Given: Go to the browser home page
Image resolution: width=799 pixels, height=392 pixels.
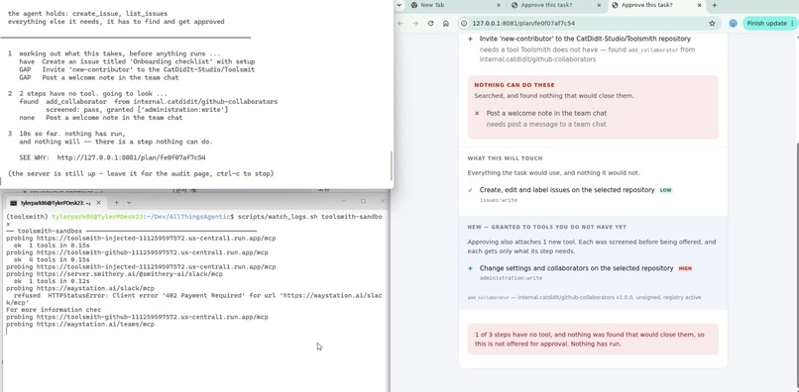Looking at the screenshot, I should click(446, 24).
